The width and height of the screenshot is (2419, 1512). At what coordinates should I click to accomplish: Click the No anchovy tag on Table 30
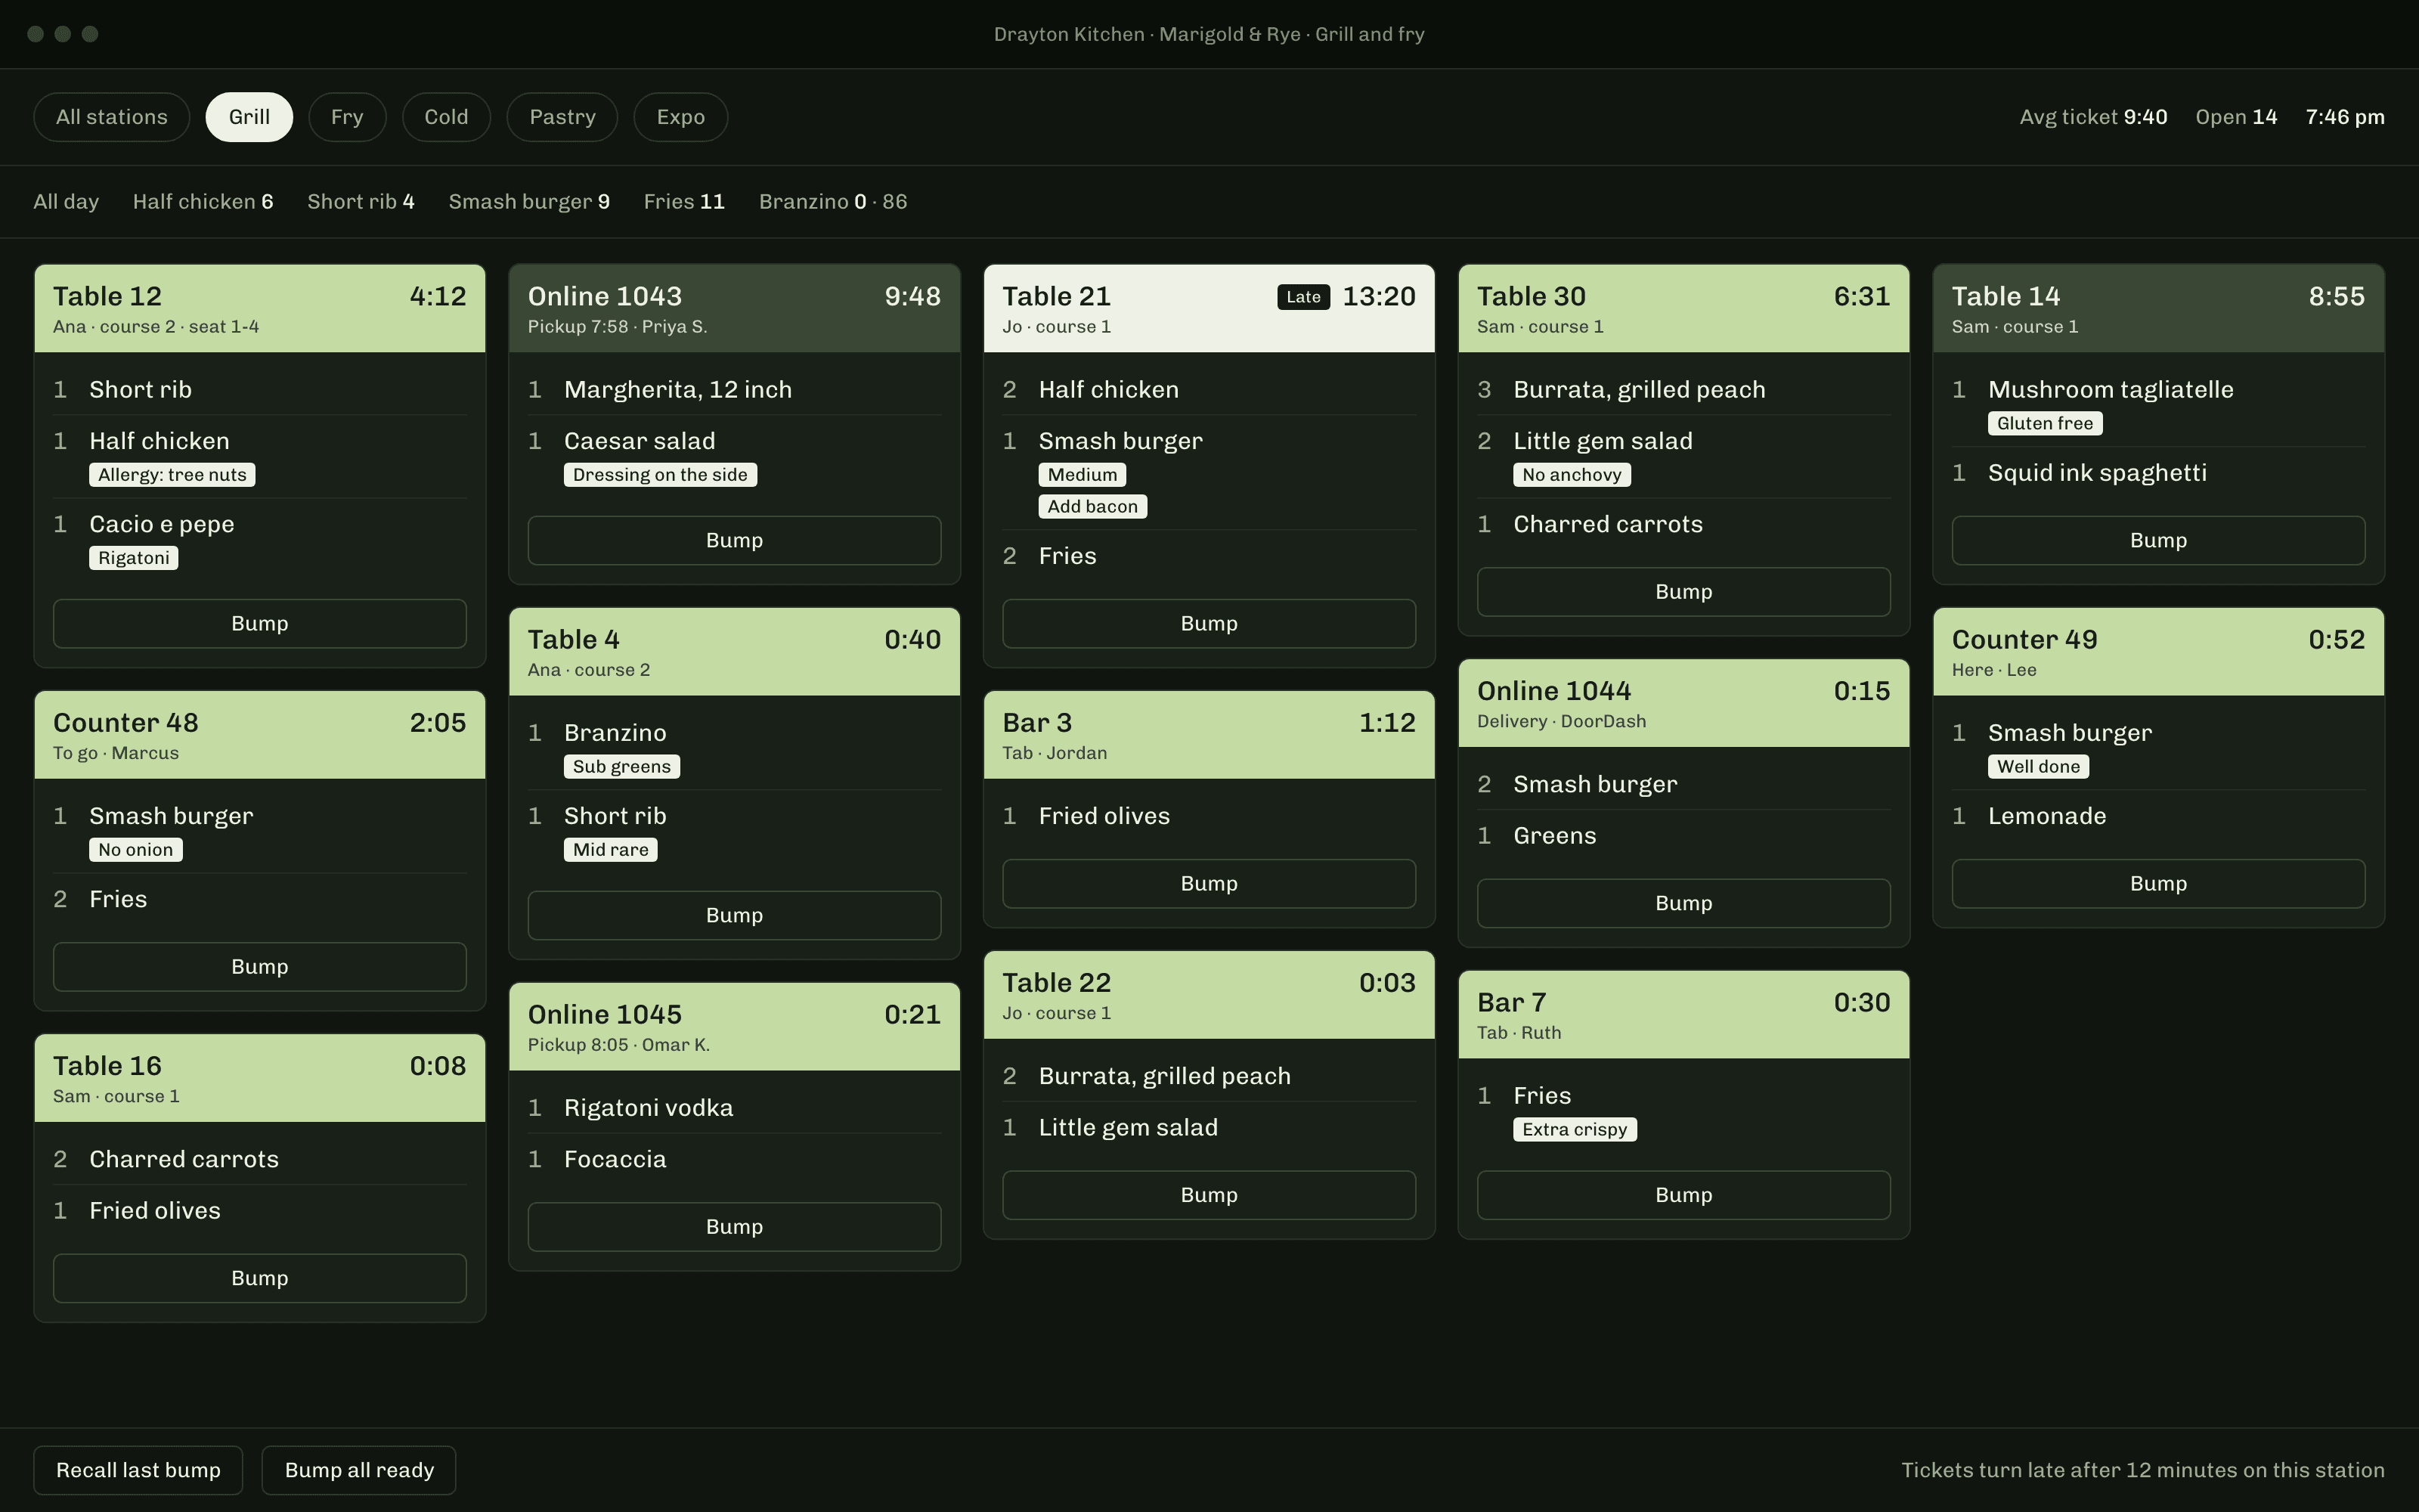point(1572,475)
